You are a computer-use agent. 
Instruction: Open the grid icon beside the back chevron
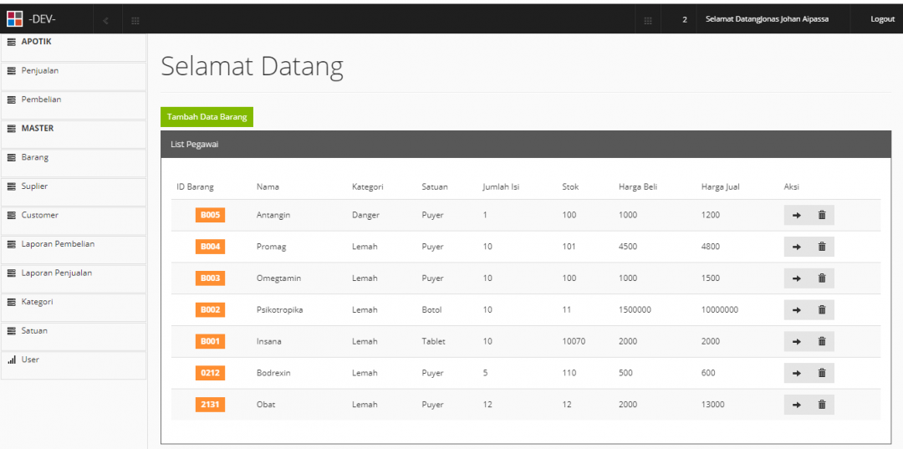[x=135, y=21]
